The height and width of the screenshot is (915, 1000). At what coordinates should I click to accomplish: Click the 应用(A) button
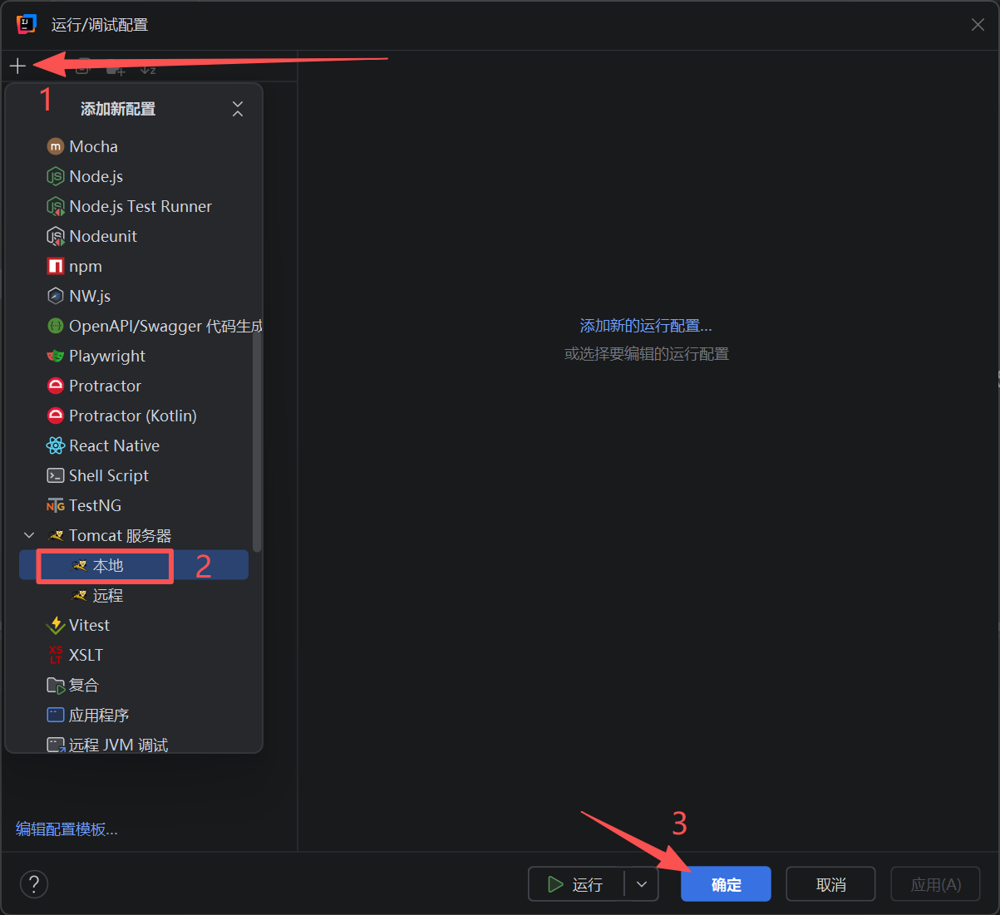[x=935, y=884]
